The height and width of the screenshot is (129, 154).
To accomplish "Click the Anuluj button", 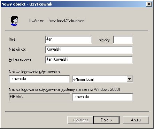I will [x=136, y=120].
